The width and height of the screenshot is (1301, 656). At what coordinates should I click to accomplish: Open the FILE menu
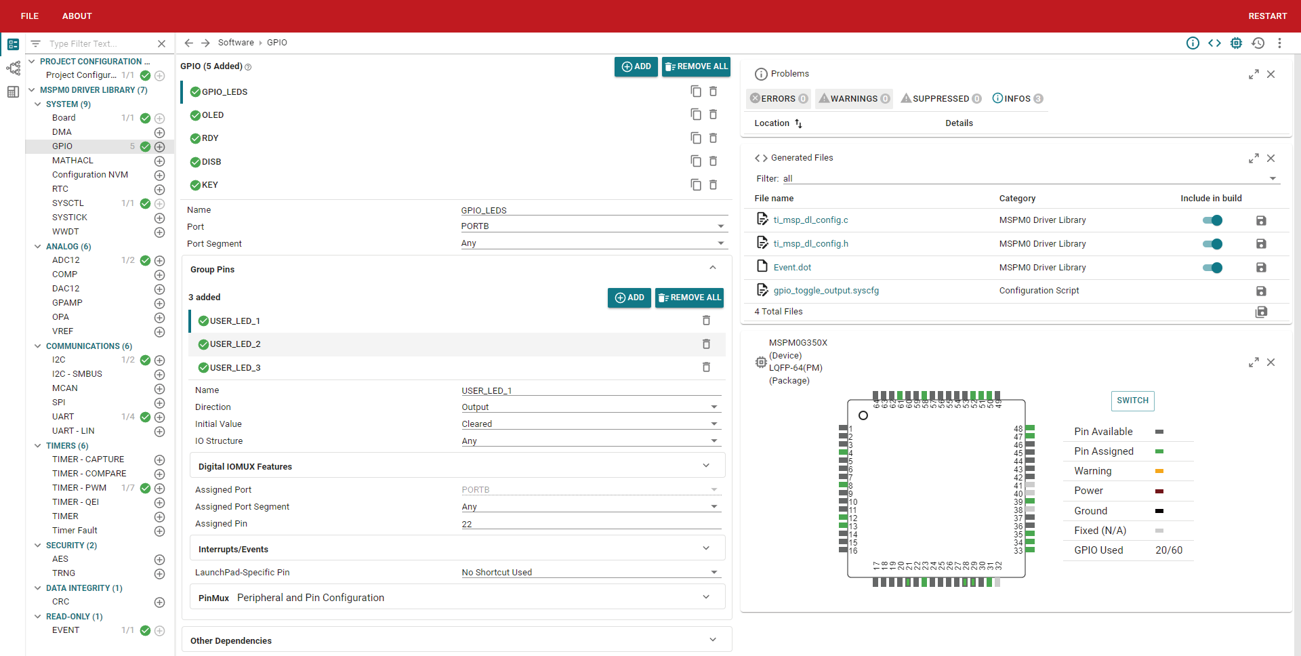30,16
